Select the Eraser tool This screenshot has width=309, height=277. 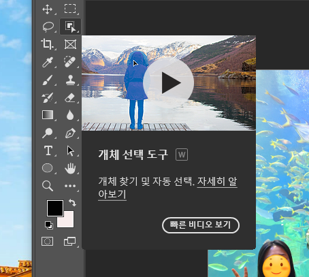click(70, 98)
